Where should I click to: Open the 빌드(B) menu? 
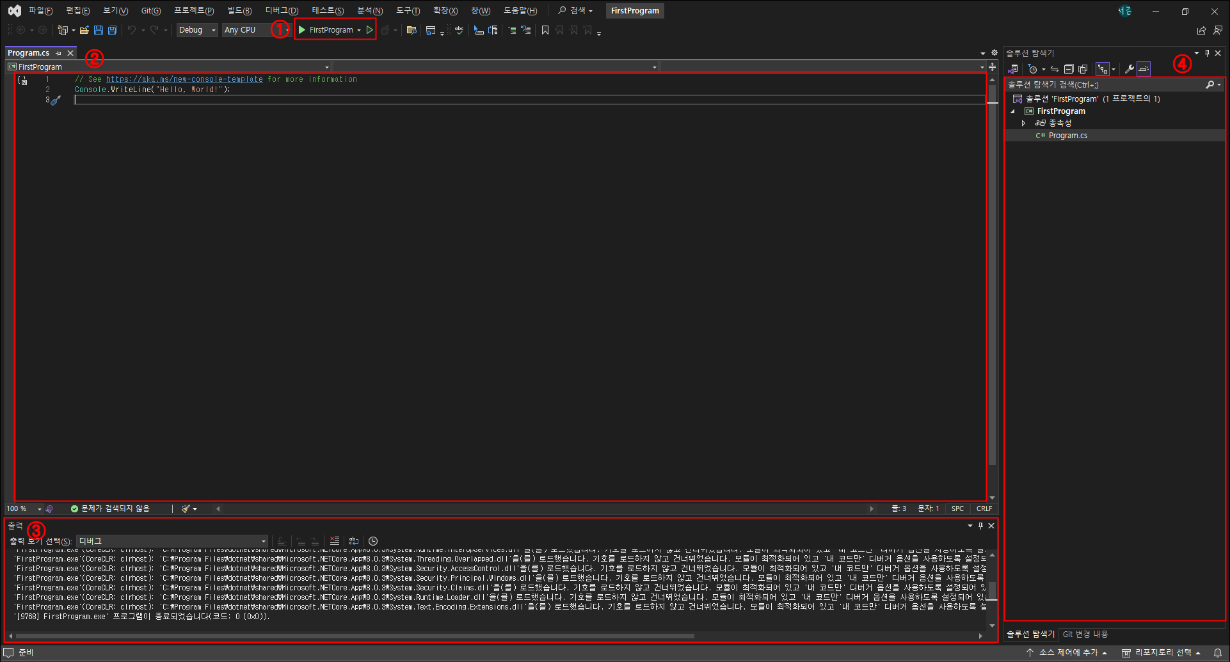pos(239,11)
